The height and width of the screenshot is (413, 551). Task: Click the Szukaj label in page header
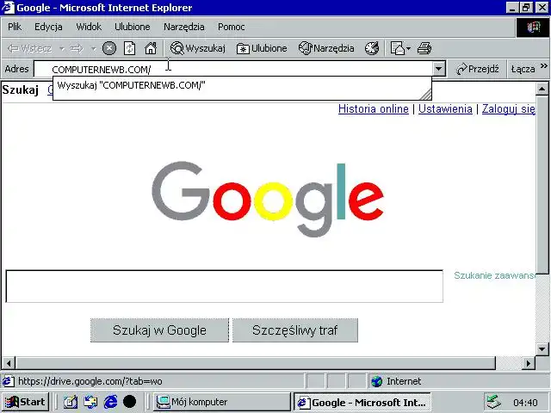click(21, 89)
